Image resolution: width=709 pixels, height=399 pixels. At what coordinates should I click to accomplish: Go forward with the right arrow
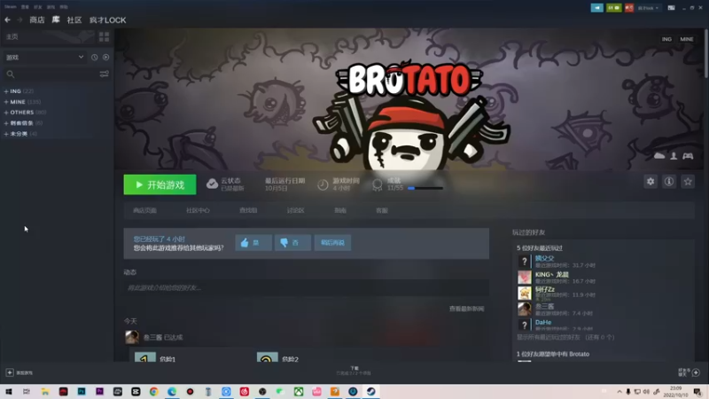point(19,20)
